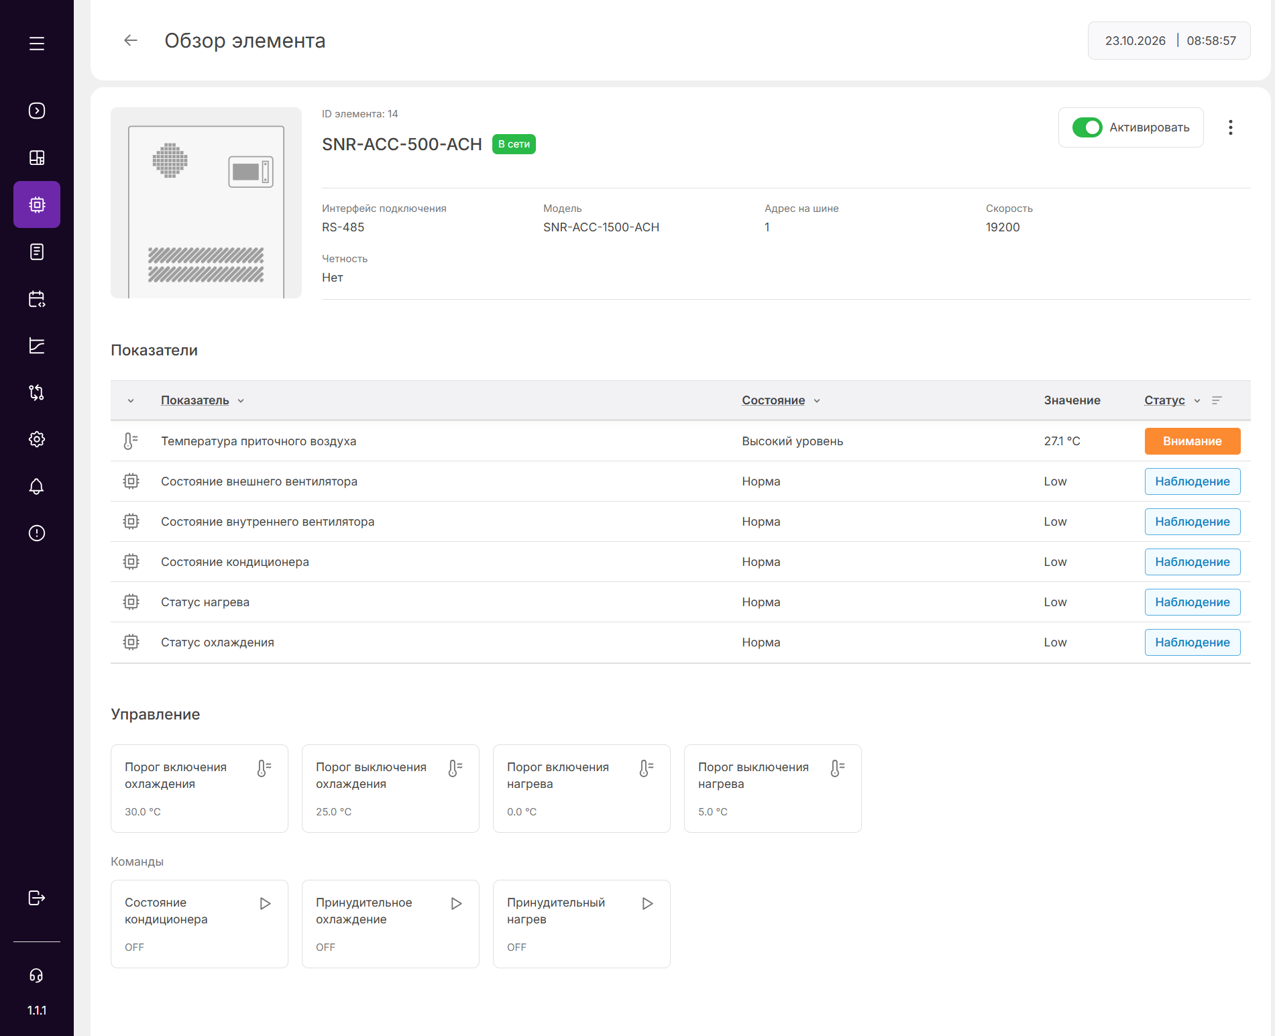Open the exclamation info sidebar icon
This screenshot has width=1275, height=1036.
pyautogui.click(x=37, y=533)
